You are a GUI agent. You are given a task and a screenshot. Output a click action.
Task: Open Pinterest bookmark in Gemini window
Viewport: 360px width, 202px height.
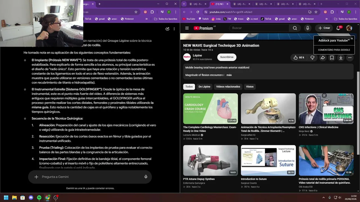click(127, 19)
